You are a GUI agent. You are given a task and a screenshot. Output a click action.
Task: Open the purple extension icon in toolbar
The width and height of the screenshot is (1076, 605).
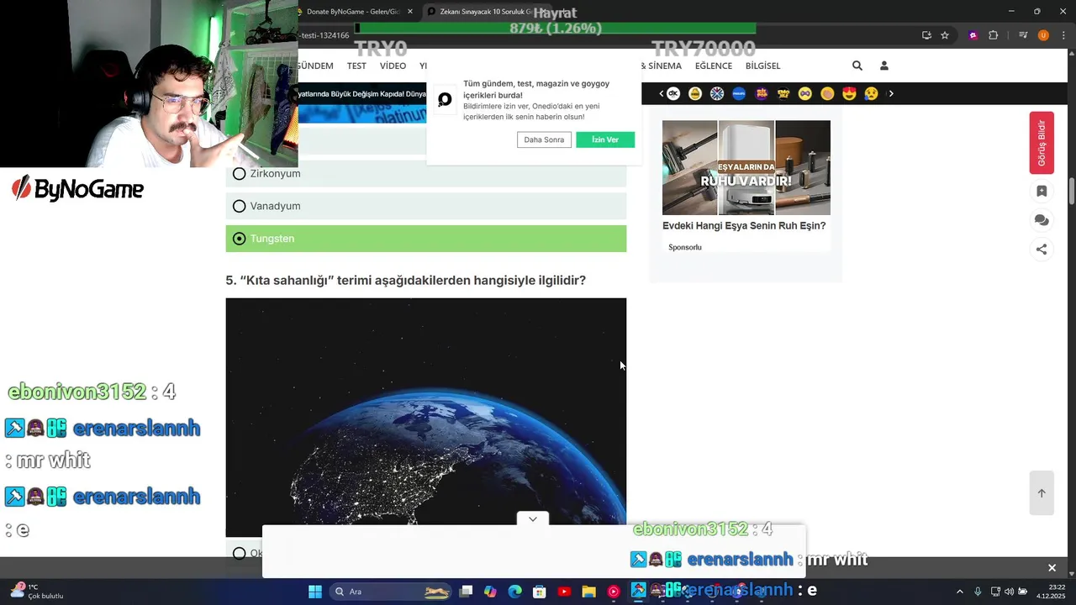973,35
